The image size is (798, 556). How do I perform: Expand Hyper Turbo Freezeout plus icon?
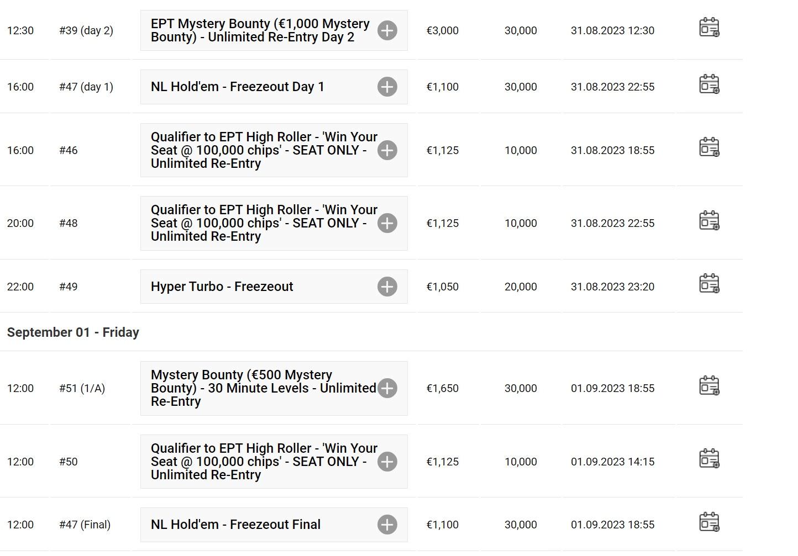coord(387,287)
